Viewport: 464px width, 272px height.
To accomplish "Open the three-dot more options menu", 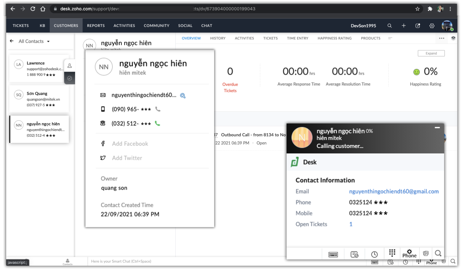I will 441,38.
